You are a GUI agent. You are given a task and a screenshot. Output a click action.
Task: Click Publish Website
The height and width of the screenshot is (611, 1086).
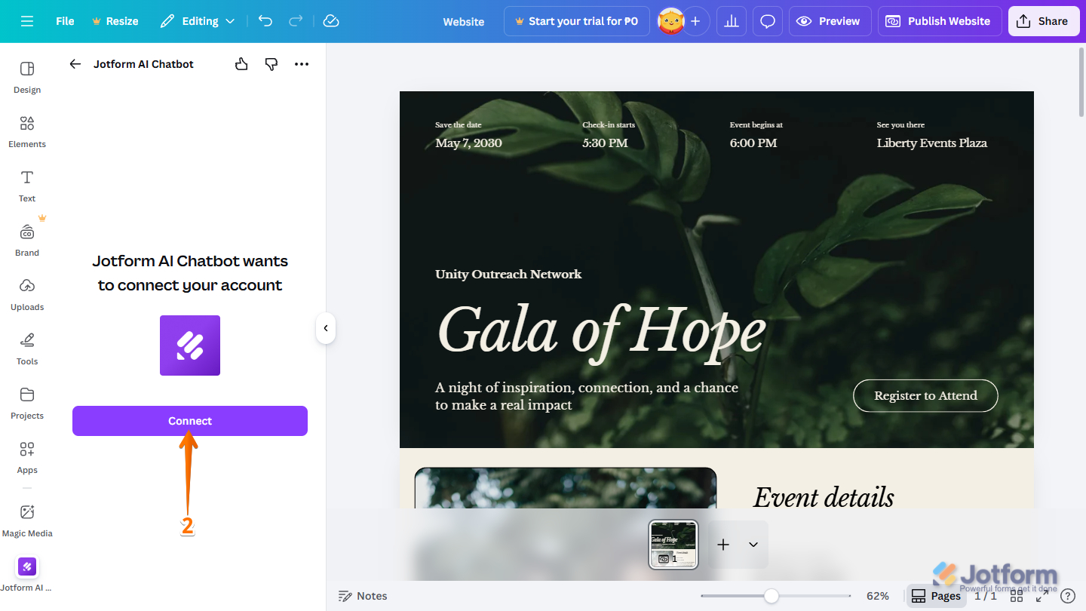pyautogui.click(x=939, y=20)
